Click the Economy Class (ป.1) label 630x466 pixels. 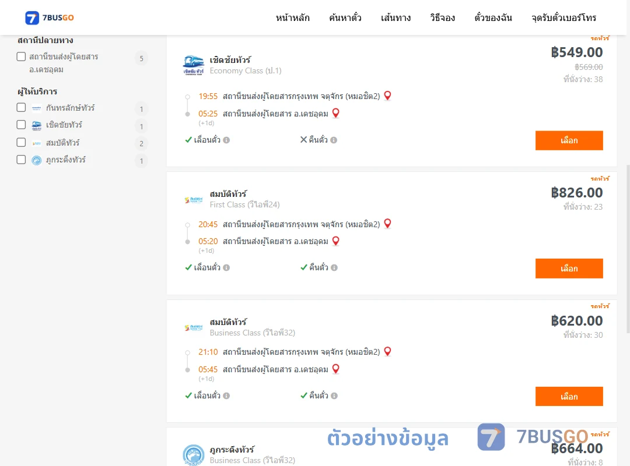point(246,70)
